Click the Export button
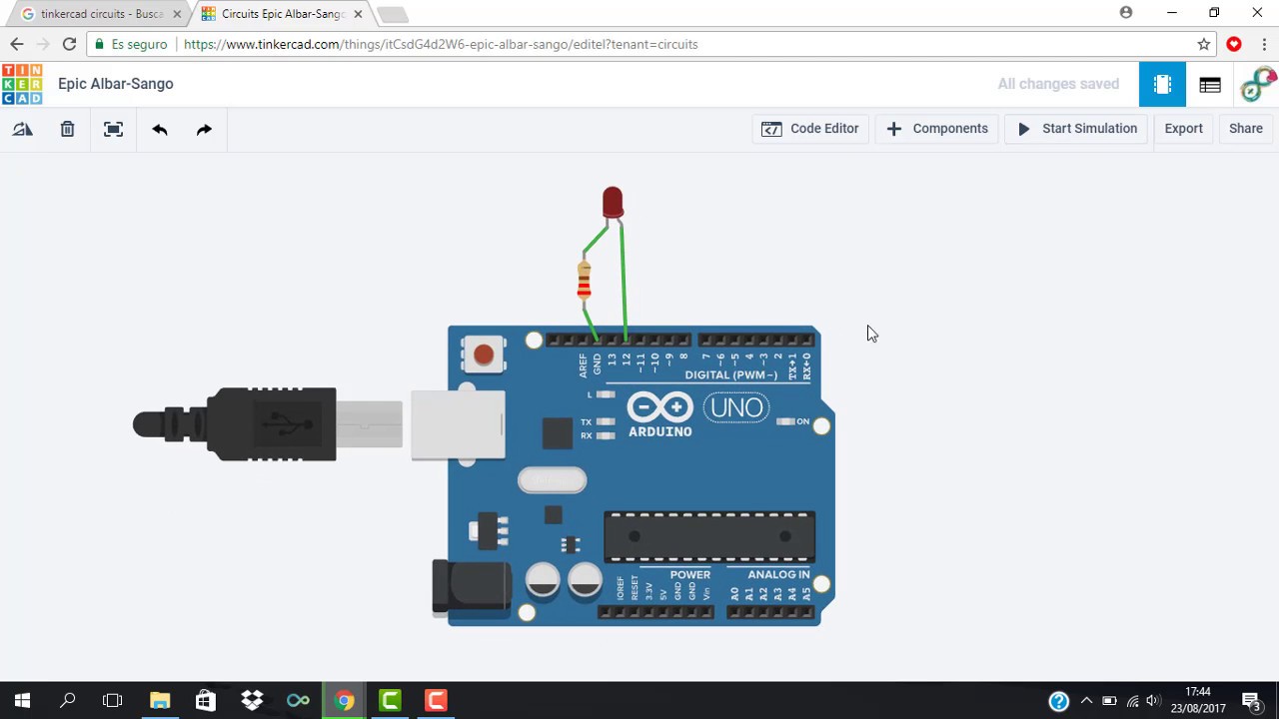 (1183, 129)
